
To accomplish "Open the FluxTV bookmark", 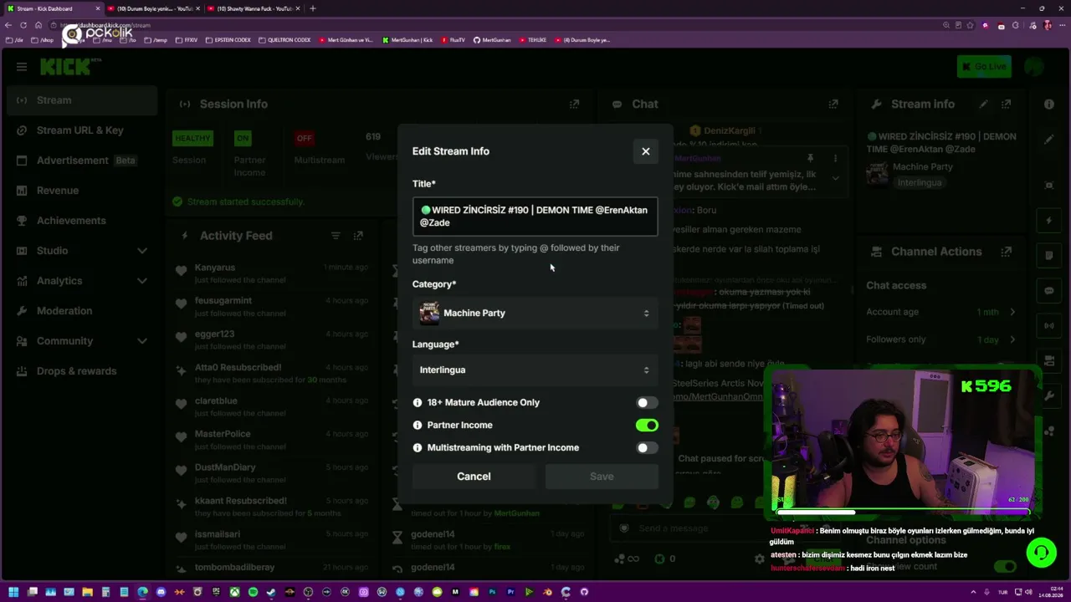I will (x=453, y=40).
